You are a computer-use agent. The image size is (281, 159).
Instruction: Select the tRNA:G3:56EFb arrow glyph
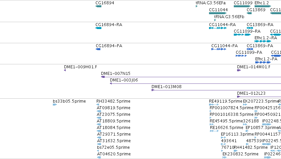coord(215,20)
